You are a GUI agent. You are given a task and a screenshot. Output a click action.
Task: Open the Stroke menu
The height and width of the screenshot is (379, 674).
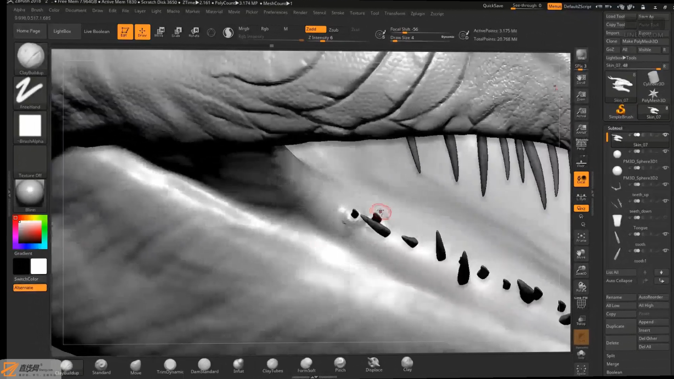click(338, 13)
